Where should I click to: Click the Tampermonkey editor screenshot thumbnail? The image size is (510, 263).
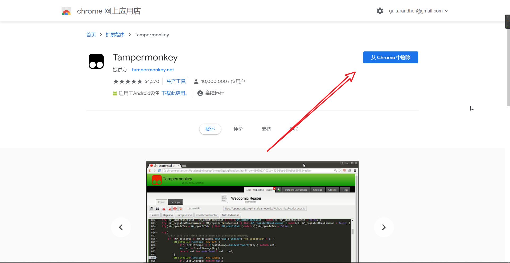tap(252, 212)
